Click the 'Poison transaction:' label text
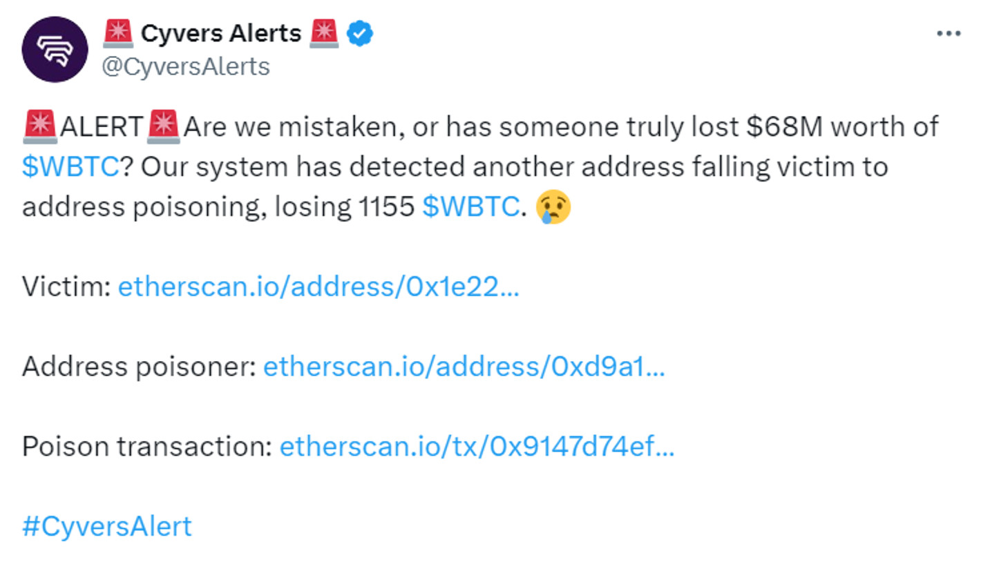The width and height of the screenshot is (981, 562). coord(147,447)
